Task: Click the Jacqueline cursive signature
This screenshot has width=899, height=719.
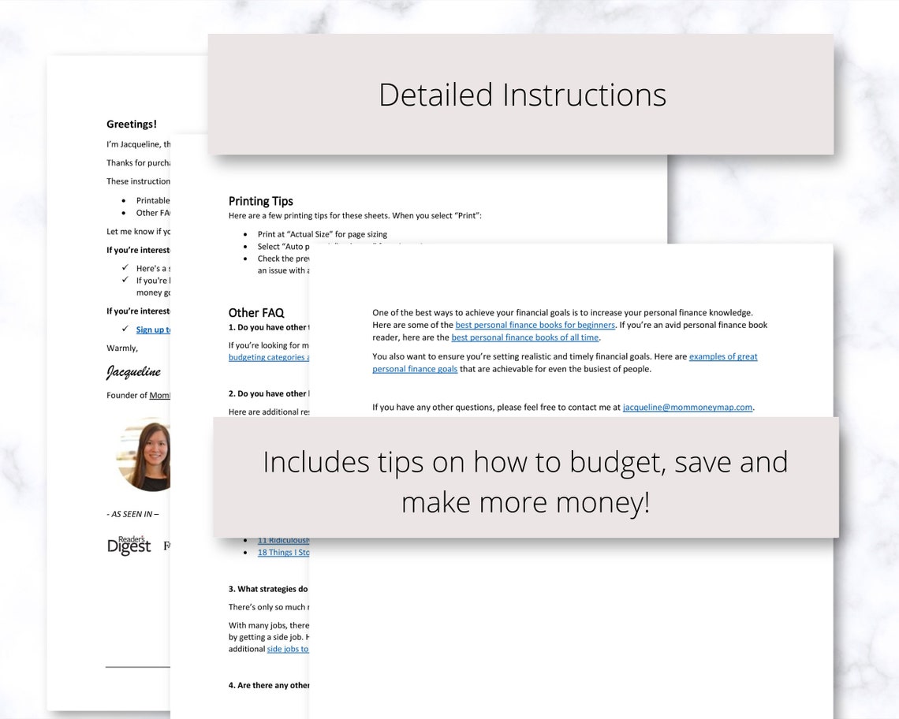Action: [133, 372]
